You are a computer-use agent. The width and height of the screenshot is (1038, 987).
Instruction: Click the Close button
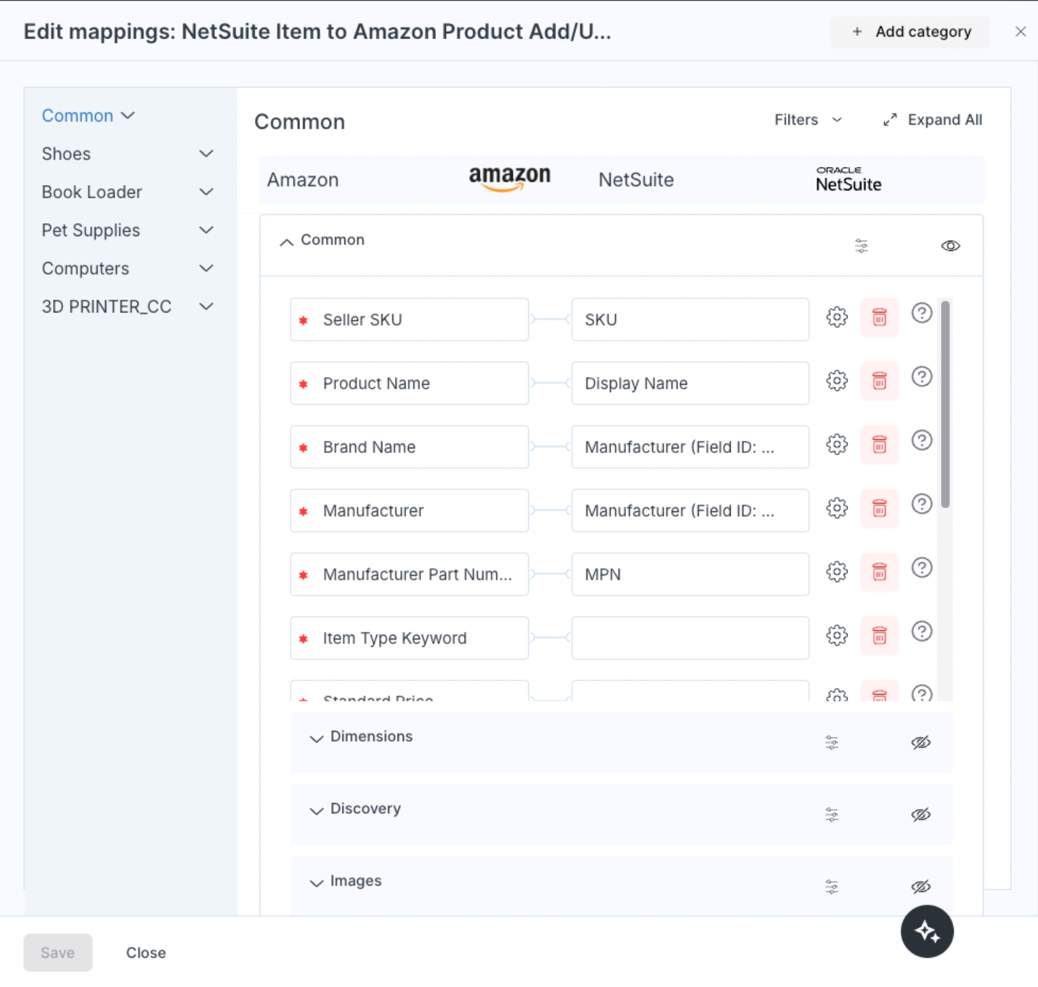146,953
